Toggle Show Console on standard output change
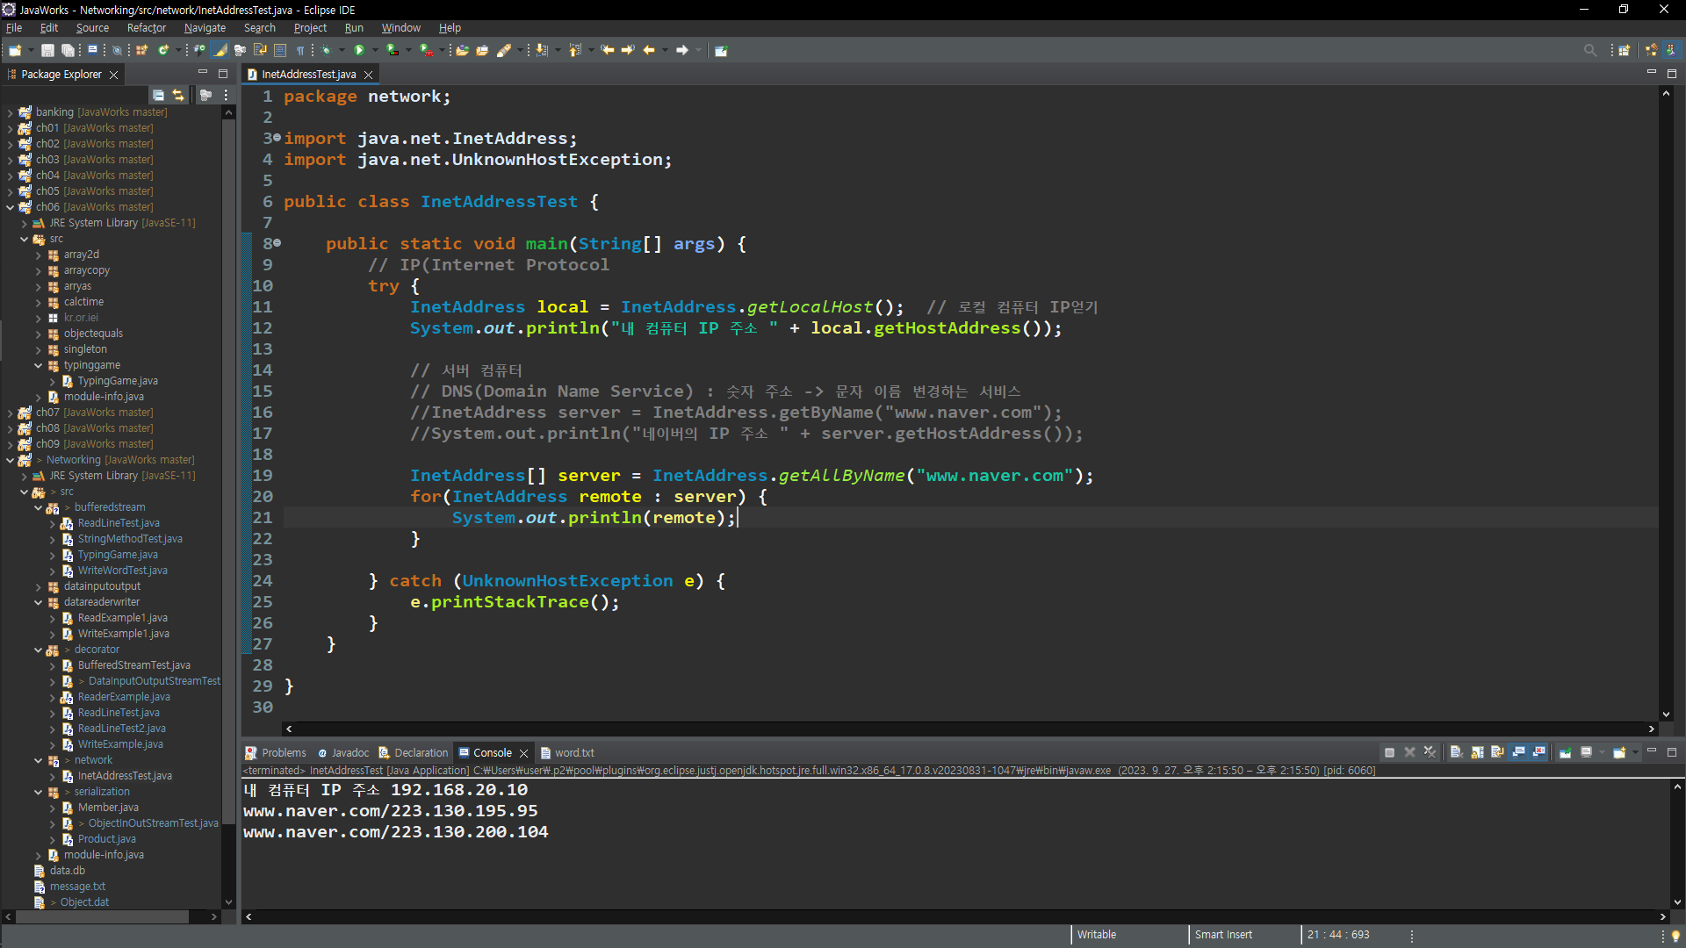This screenshot has height=948, width=1686. (1519, 752)
